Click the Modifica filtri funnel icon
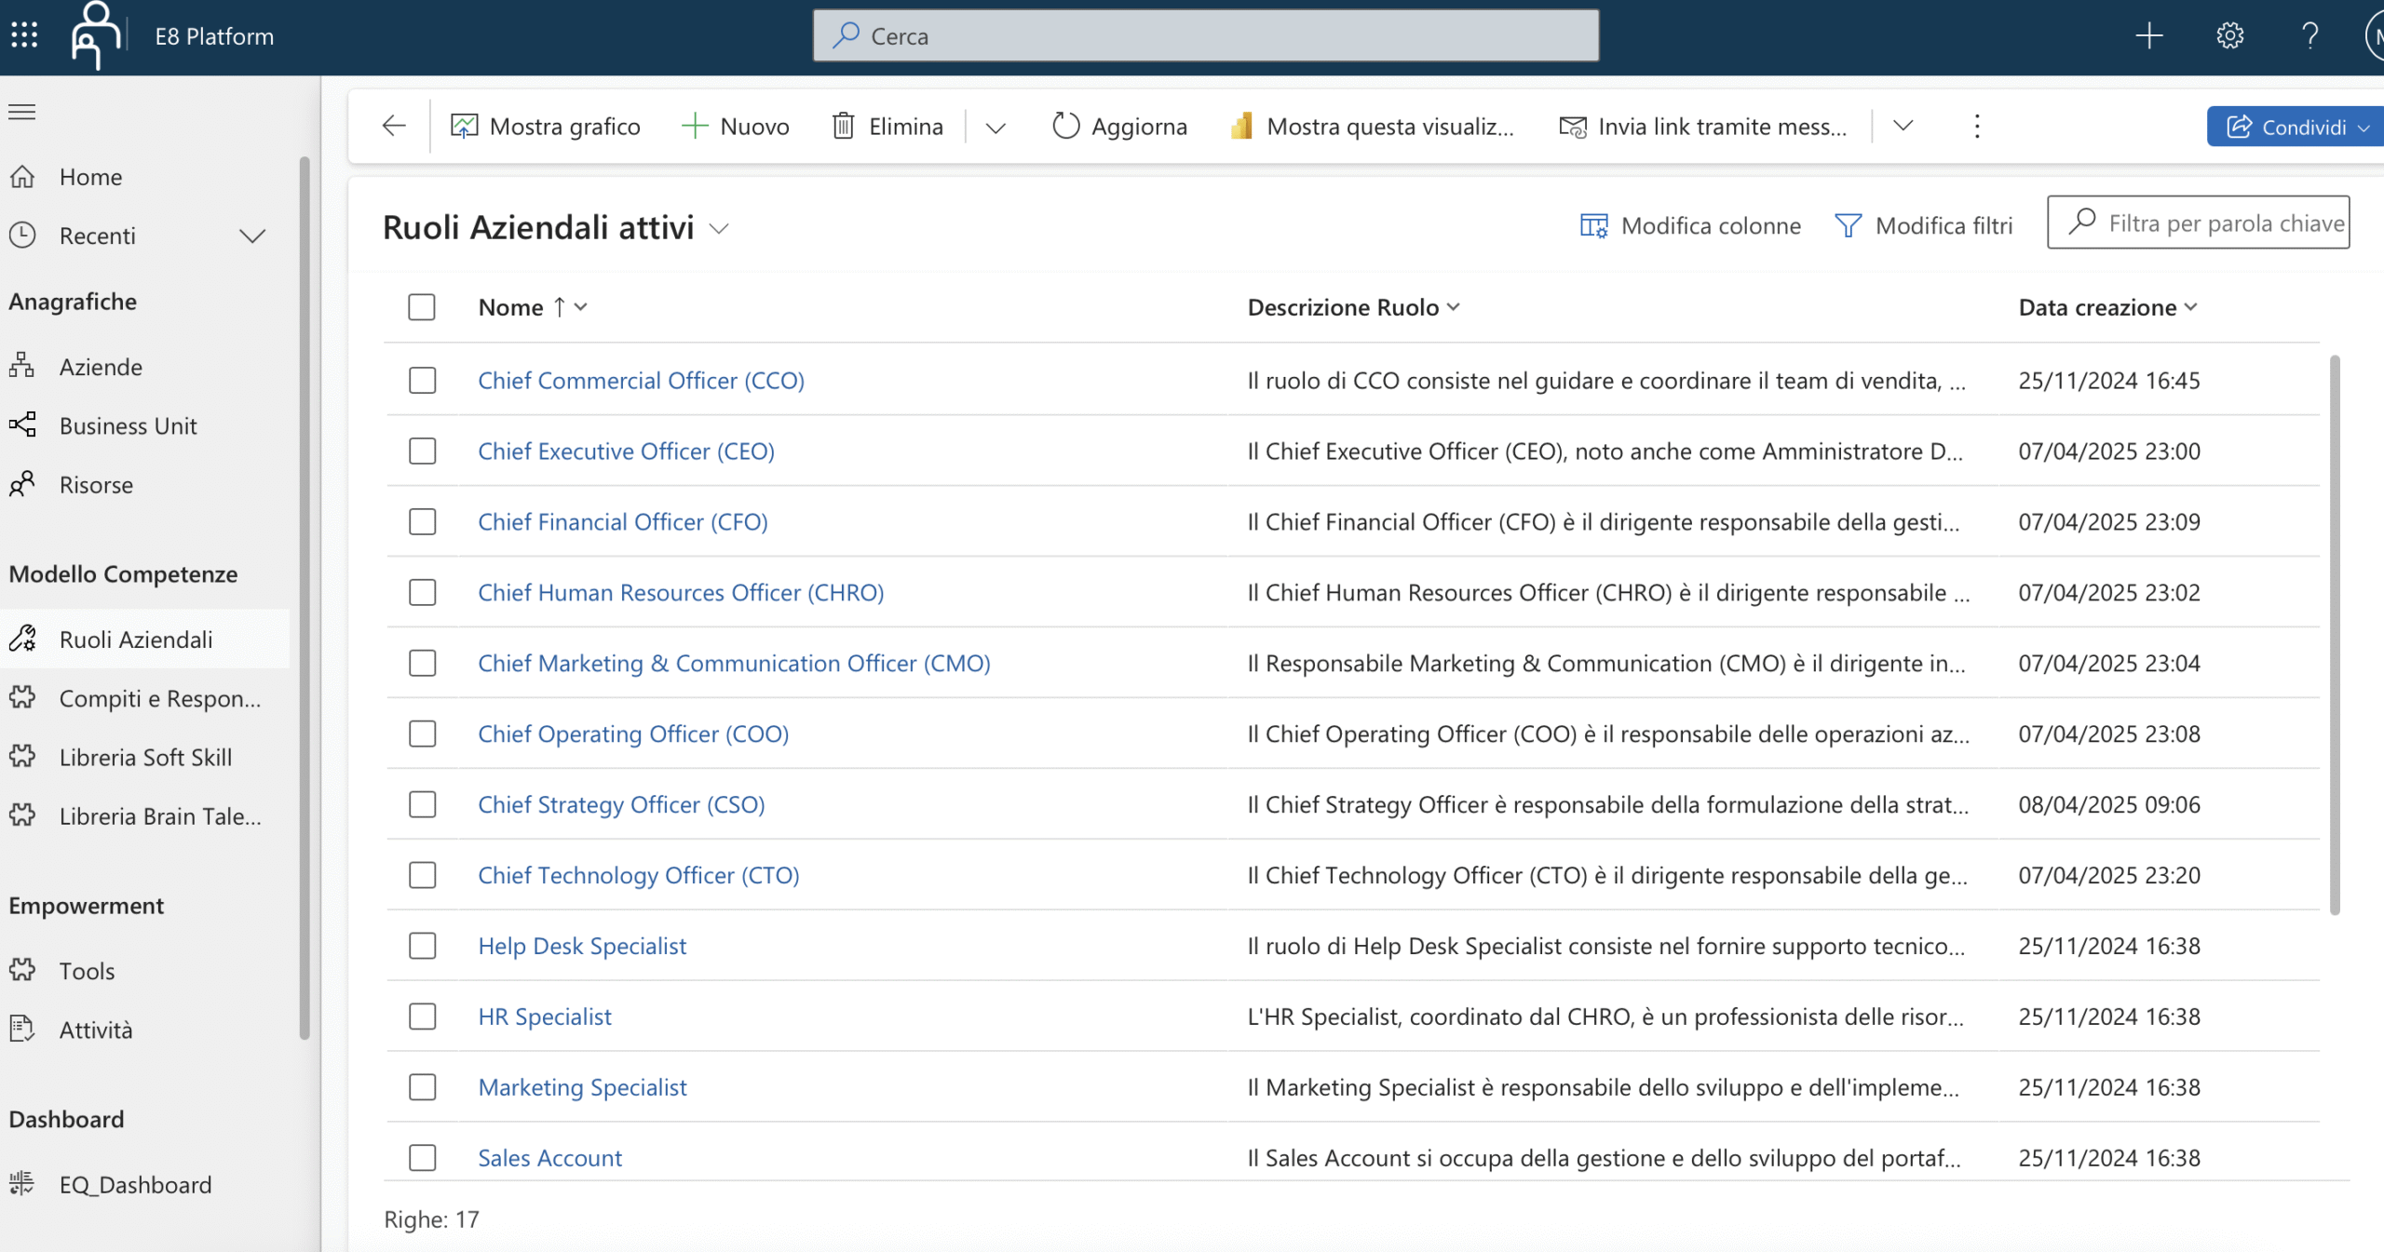This screenshot has width=2384, height=1252. pos(1848,226)
